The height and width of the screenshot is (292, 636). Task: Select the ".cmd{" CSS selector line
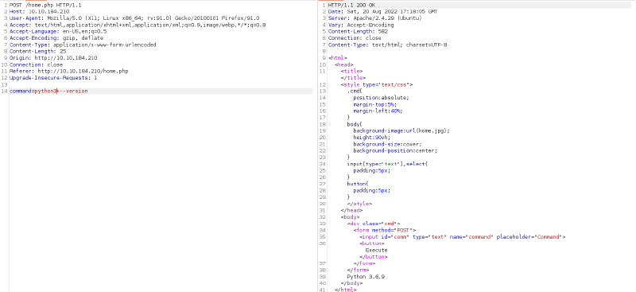[x=355, y=91]
